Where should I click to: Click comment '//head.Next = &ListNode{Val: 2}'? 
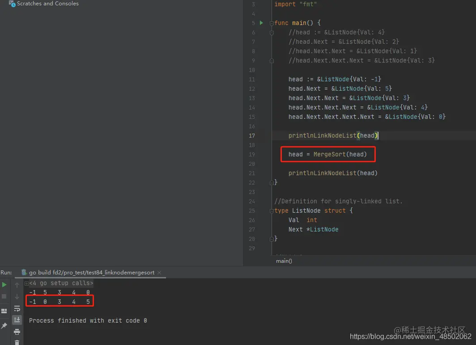coord(344,42)
